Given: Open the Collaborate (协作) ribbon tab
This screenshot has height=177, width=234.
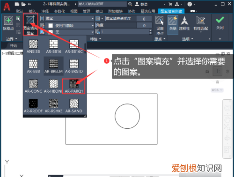Looking at the screenshot, I should (132, 11).
